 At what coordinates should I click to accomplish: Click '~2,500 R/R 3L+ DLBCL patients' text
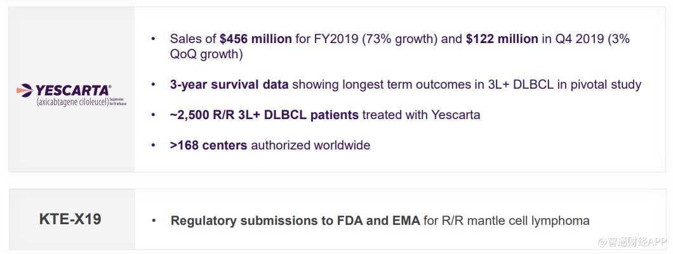click(264, 115)
